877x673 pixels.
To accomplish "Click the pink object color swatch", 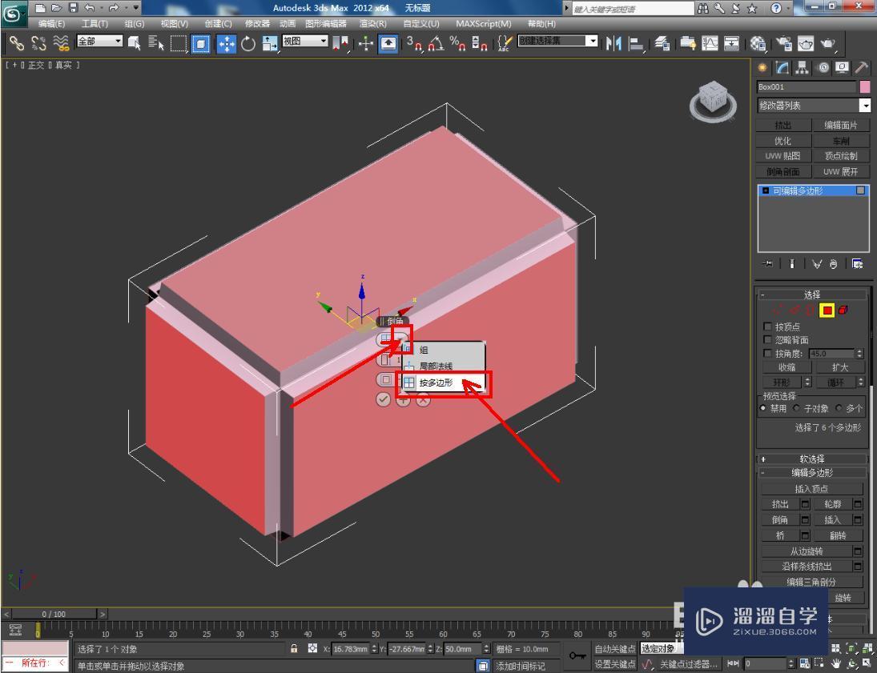I will [864, 87].
